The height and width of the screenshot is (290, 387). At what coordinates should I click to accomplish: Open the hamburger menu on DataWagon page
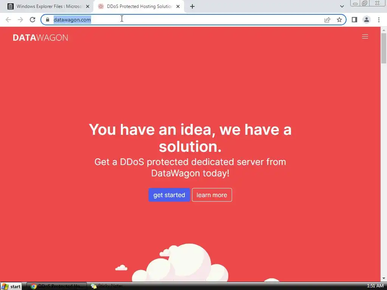(x=365, y=37)
